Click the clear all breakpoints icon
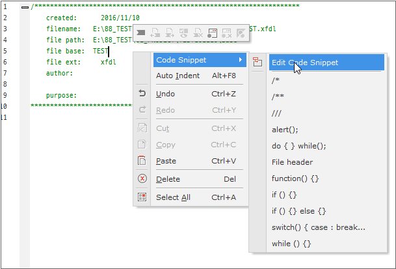Image resolution: width=396 pixels, height=269 pixels. (x=226, y=32)
